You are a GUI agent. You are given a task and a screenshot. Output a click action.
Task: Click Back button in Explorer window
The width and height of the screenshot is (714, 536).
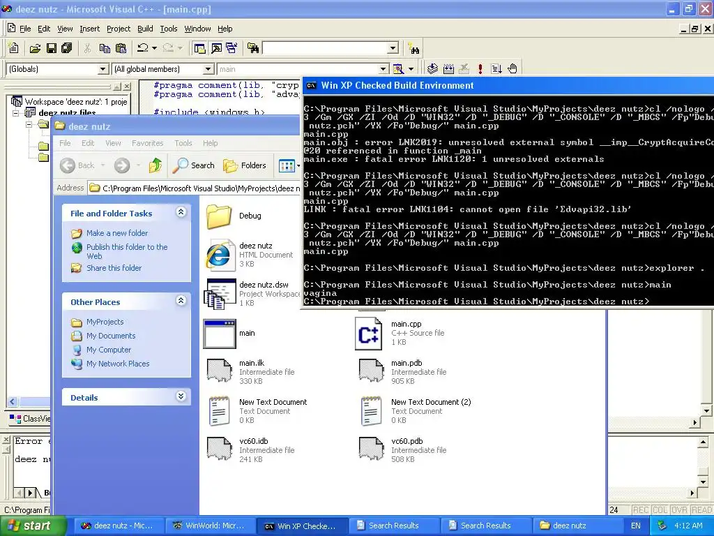[77, 165]
